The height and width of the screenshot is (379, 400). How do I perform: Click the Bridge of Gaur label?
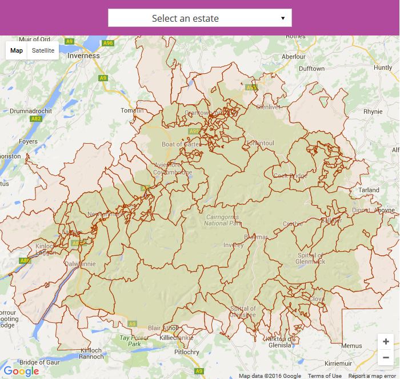[39, 362]
